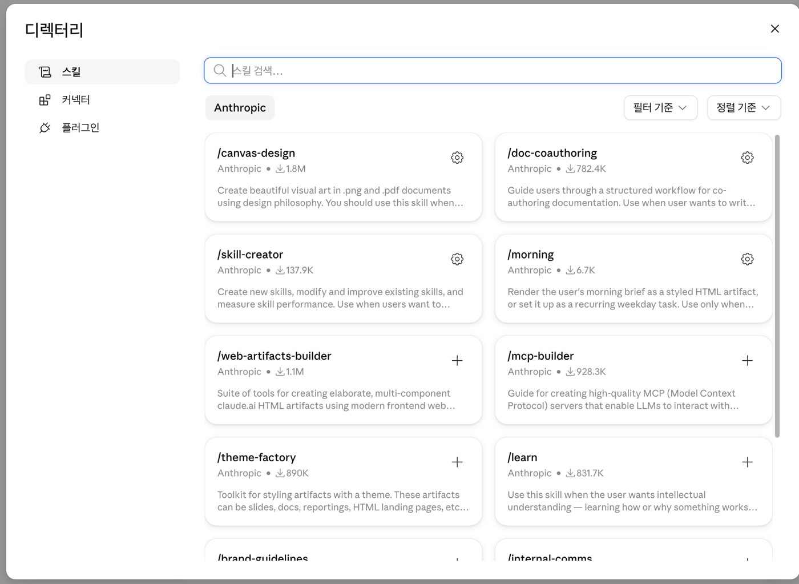Open the /mcp-builder skill title

[540, 356]
